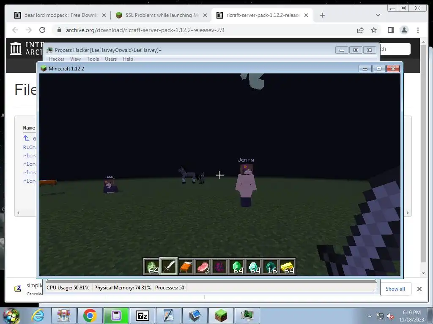Select the diamond stack hotbar slot
The width and height of the screenshot is (433, 324).
tap(253, 267)
